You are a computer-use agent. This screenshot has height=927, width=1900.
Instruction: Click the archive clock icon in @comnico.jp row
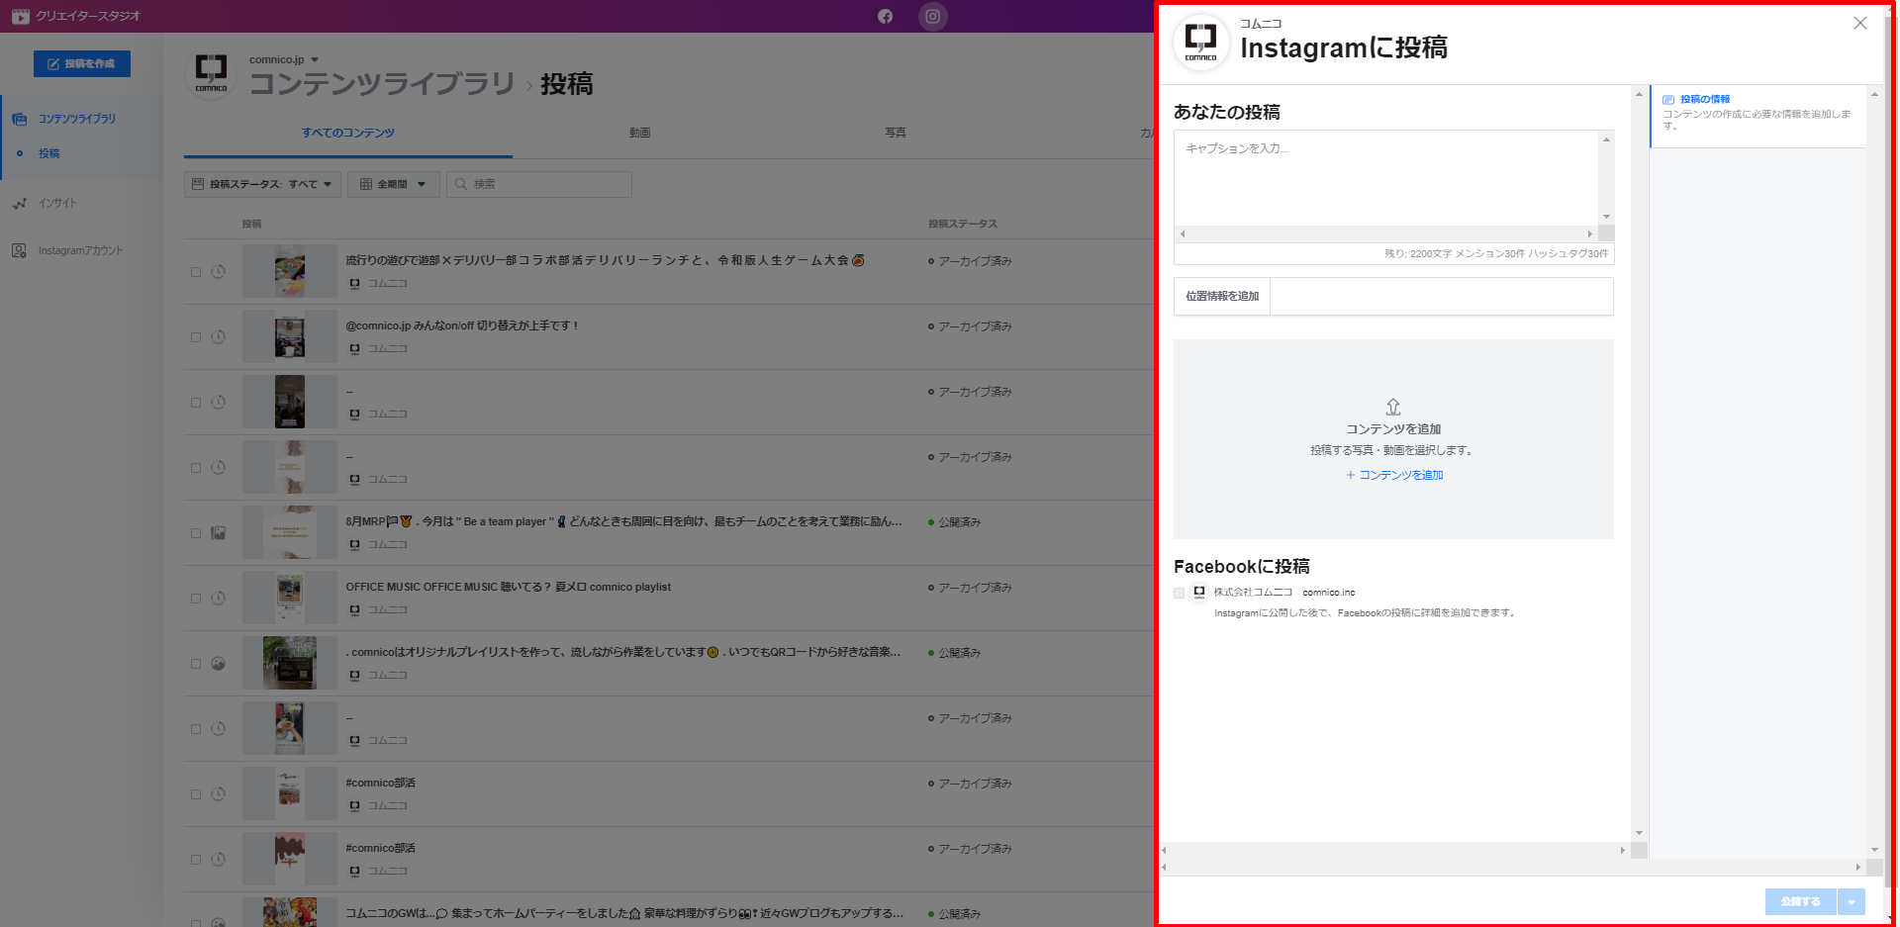point(219,336)
